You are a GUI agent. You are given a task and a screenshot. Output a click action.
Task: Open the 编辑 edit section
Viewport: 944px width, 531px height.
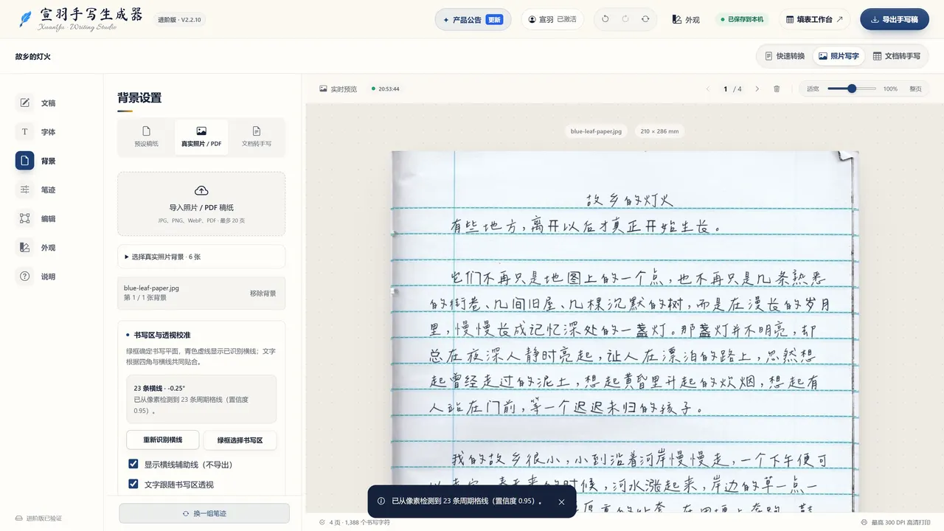(37, 218)
